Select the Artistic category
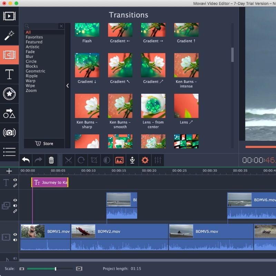 tap(32, 47)
